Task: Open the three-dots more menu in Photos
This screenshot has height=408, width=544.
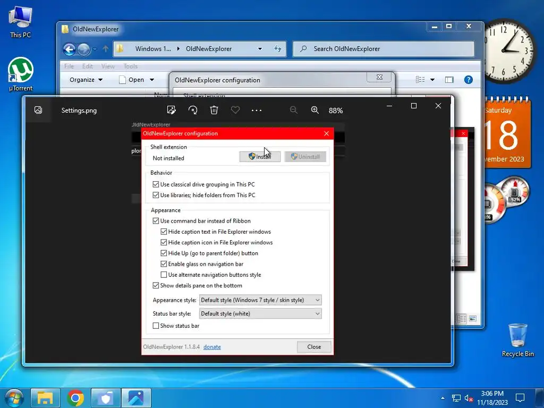Action: point(257,110)
